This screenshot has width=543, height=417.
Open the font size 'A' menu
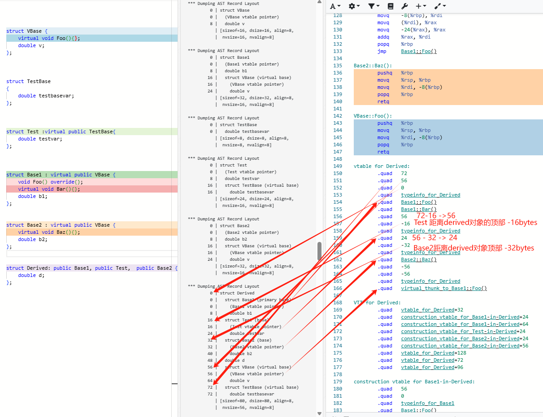click(x=335, y=6)
